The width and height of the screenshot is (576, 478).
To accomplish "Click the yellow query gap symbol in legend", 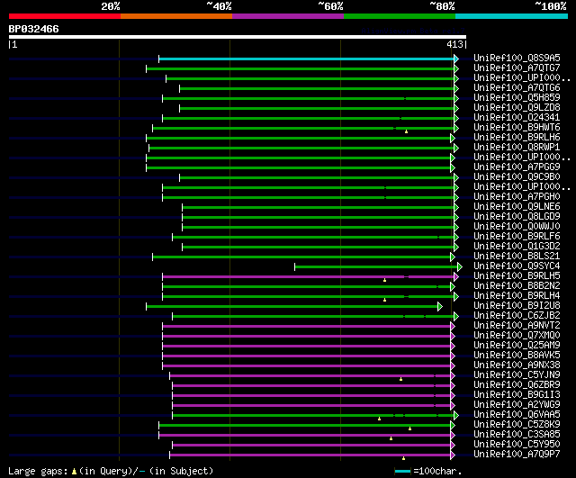I will click(74, 472).
